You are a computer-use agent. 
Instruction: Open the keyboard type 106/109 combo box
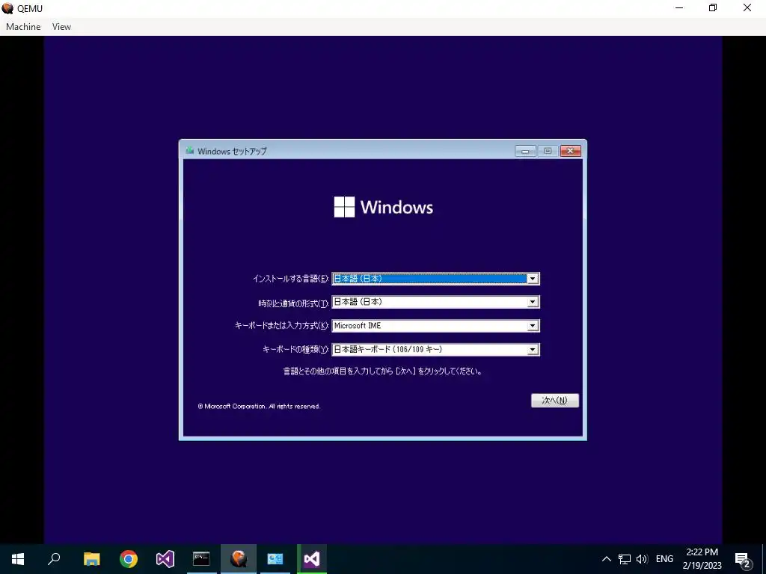435,350
